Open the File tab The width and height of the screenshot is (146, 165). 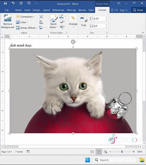(x=7, y=10)
